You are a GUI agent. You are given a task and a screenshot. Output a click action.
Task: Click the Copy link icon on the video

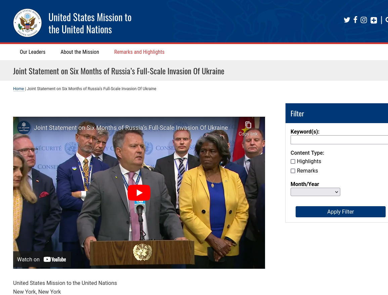(x=248, y=129)
